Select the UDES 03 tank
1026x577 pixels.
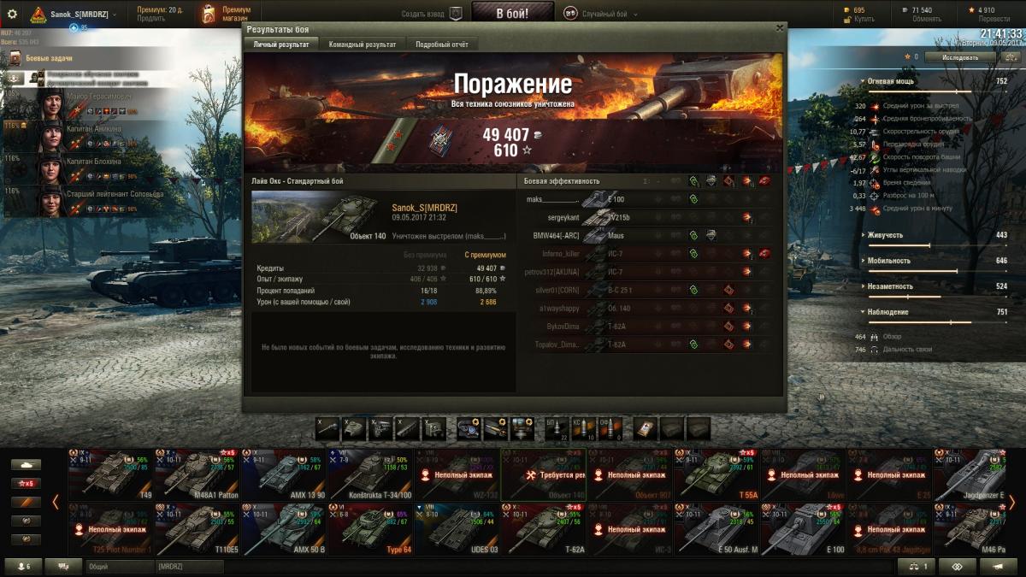coord(455,529)
